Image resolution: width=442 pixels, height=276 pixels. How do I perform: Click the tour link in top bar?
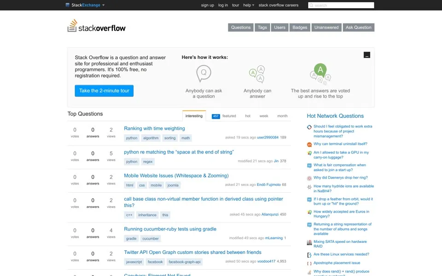[235, 5]
